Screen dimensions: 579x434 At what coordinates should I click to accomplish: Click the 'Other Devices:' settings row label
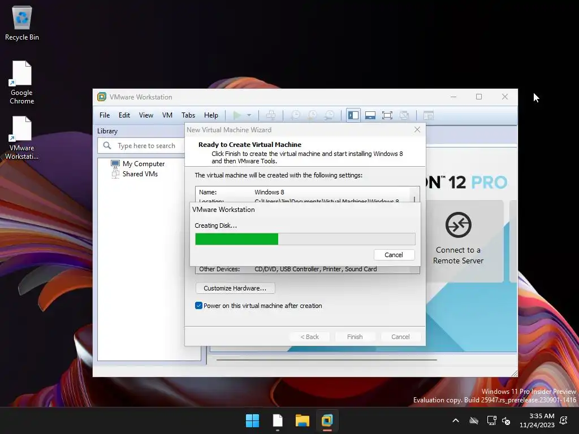pos(219,269)
